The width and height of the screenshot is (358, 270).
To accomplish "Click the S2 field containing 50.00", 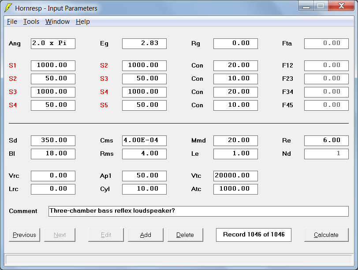I will point(53,79).
